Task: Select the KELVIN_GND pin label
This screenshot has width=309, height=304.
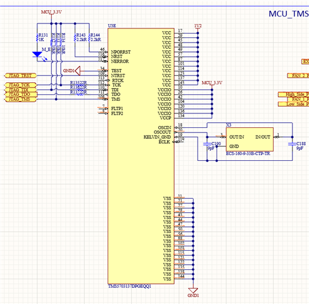Action: click(157, 137)
